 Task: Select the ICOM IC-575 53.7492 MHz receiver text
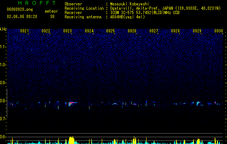tap(145, 13)
